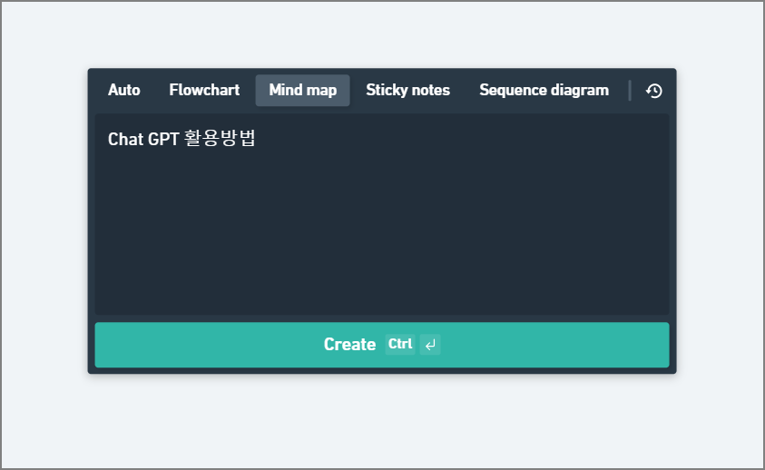Pick the Sequence diagram tab

(x=544, y=91)
